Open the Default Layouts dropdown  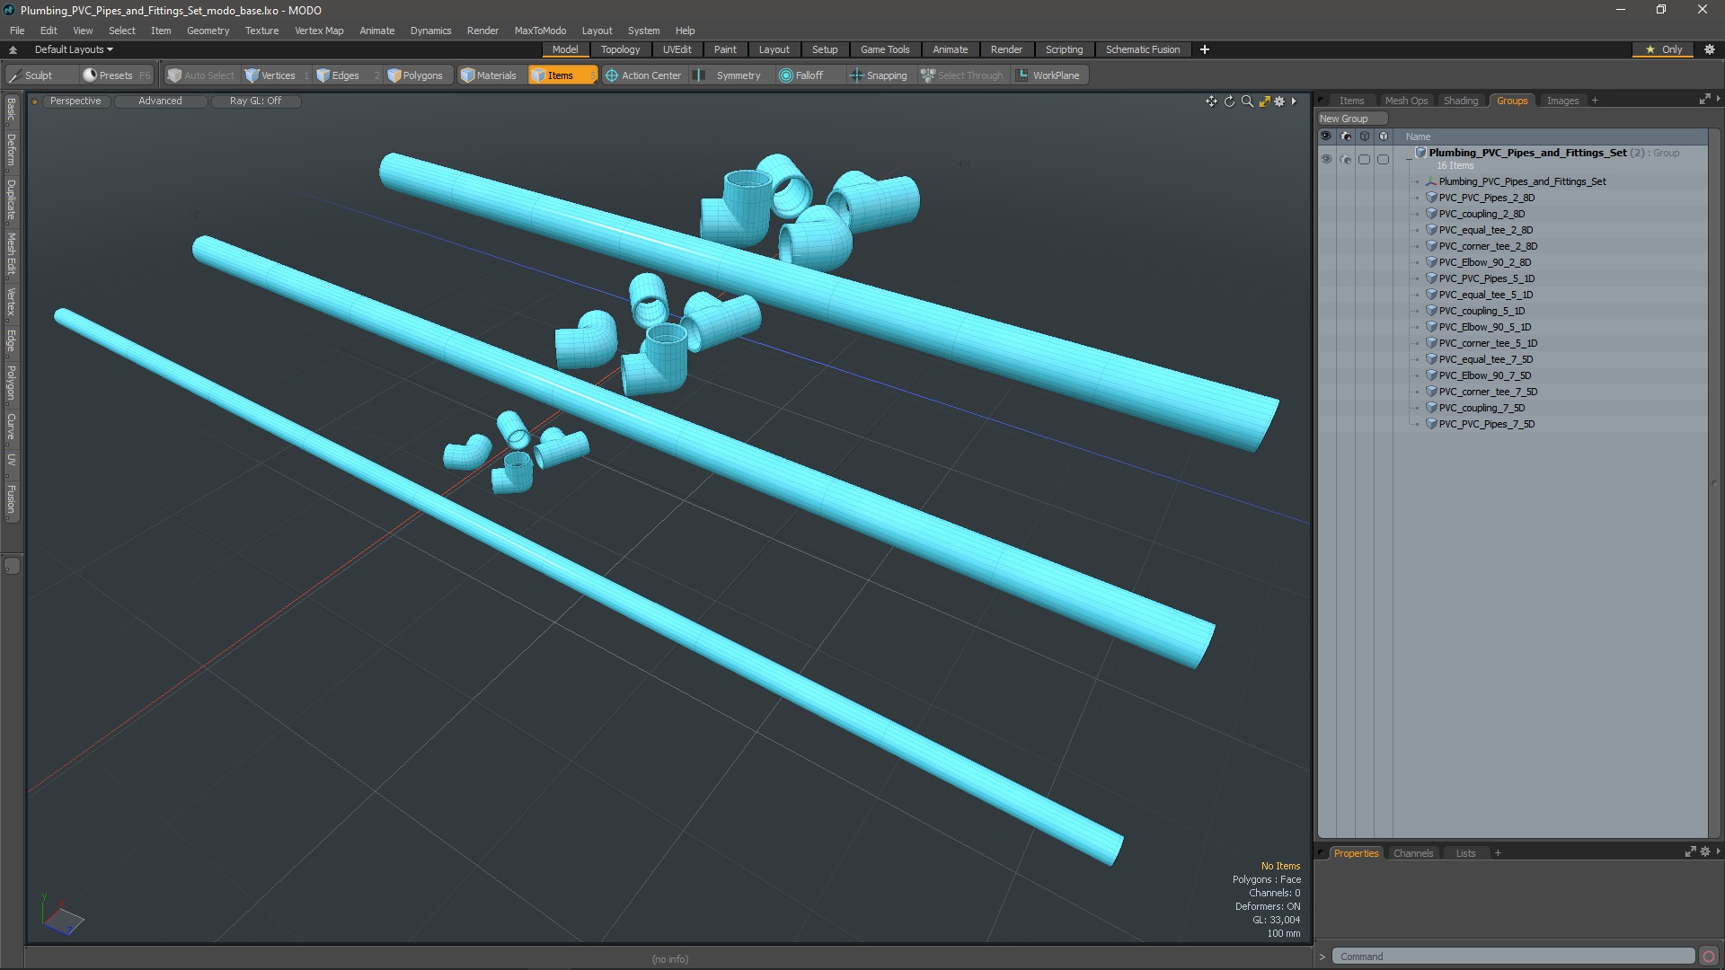point(74,49)
